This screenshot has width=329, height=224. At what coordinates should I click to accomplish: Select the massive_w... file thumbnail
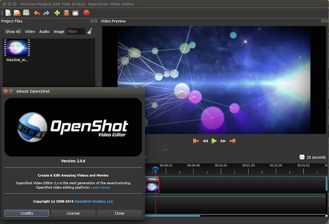[18, 48]
